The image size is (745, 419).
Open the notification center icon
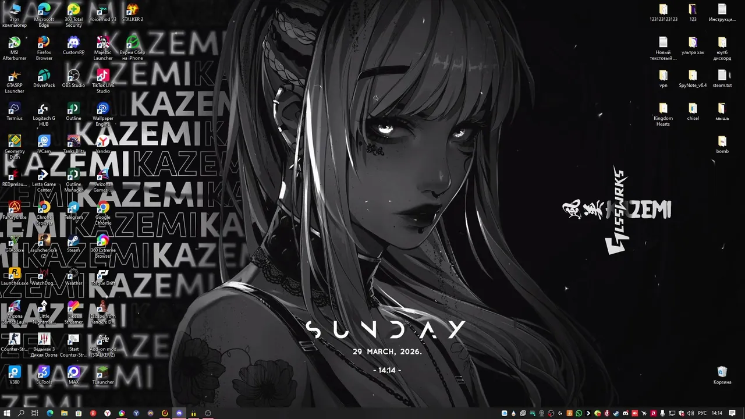click(732, 413)
